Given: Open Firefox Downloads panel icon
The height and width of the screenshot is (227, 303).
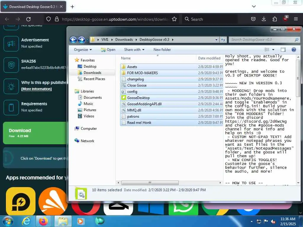Looking at the screenshot, I should (x=264, y=19).
